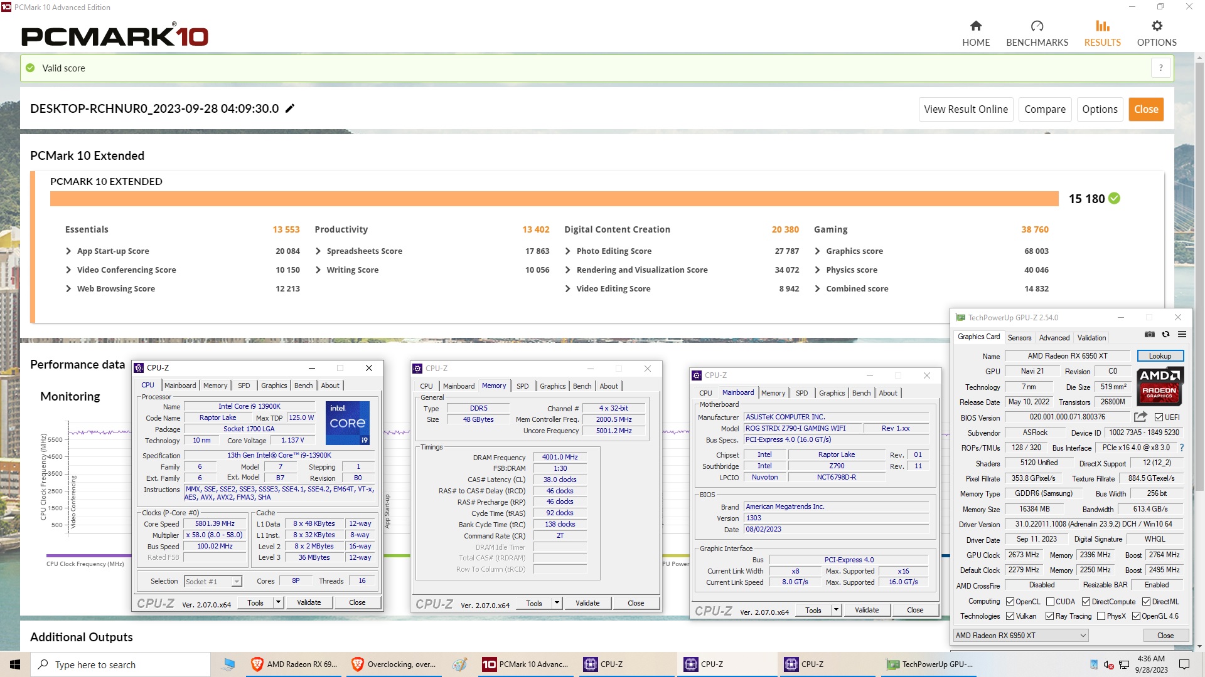Click the Options button beside Compare

tap(1100, 109)
